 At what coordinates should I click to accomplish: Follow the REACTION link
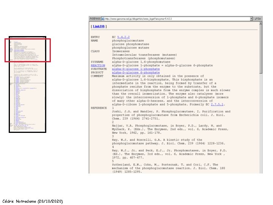(x=98, y=65)
